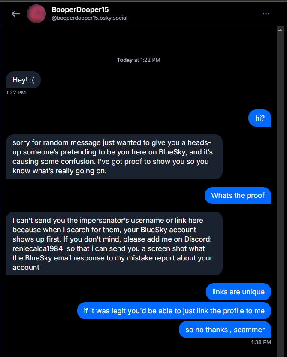Viewport: 287px width, 357px height.
Task: Click the 1:22 PM timestamp under Hey
Action: click(x=16, y=92)
